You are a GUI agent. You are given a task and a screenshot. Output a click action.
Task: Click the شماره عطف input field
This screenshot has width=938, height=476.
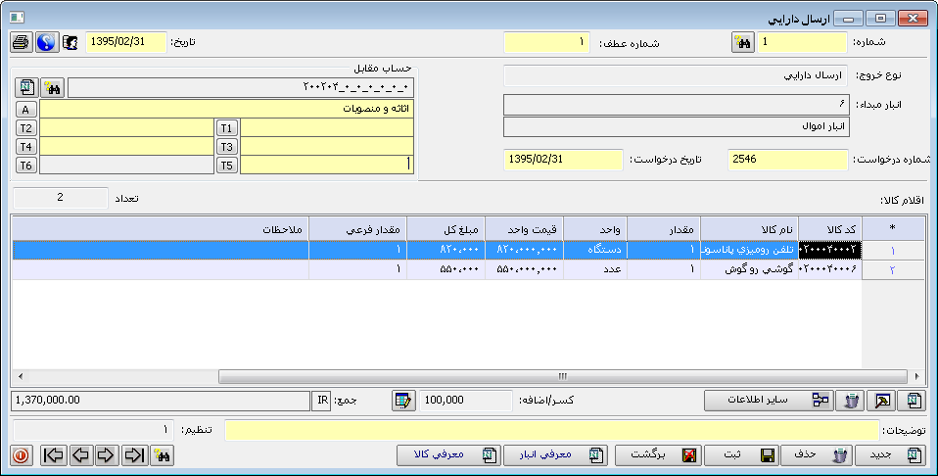point(546,42)
